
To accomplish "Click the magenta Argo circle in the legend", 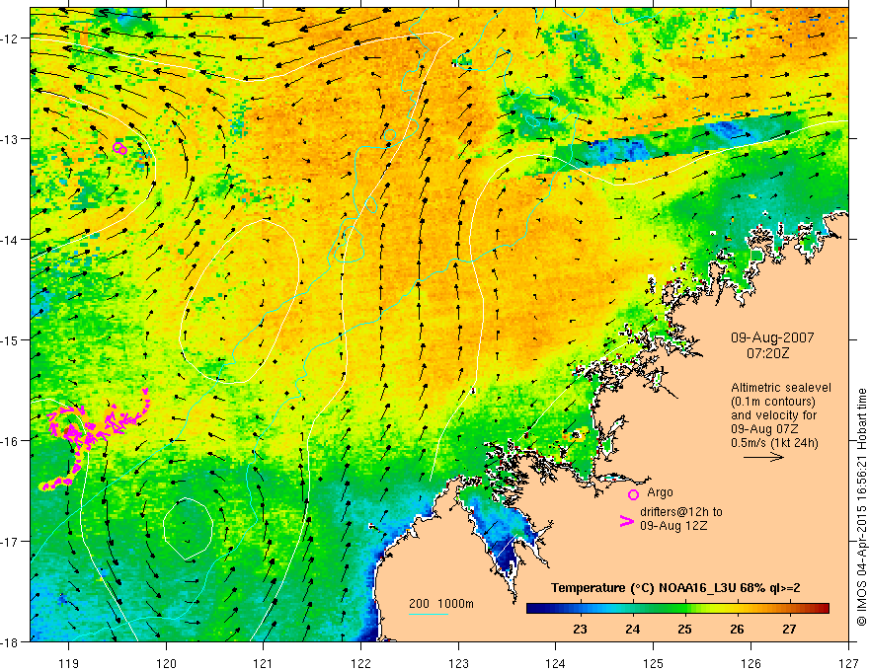I will 633,494.
